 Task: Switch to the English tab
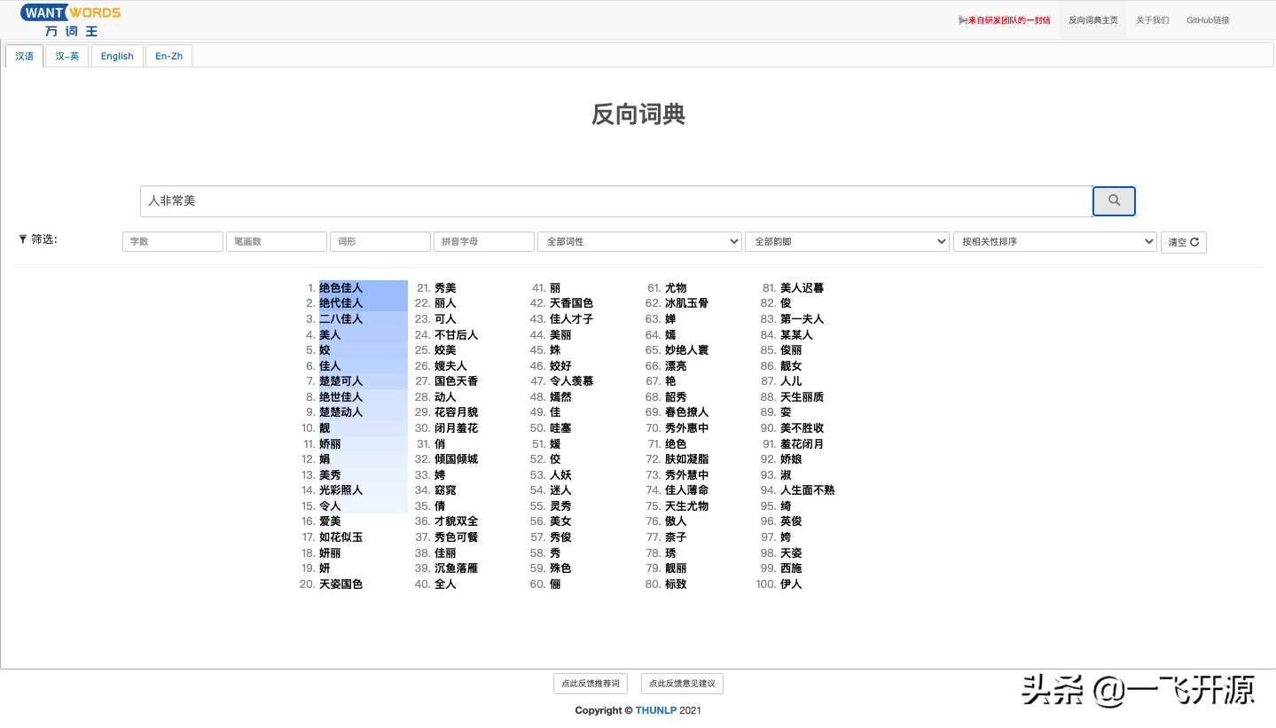(x=116, y=55)
